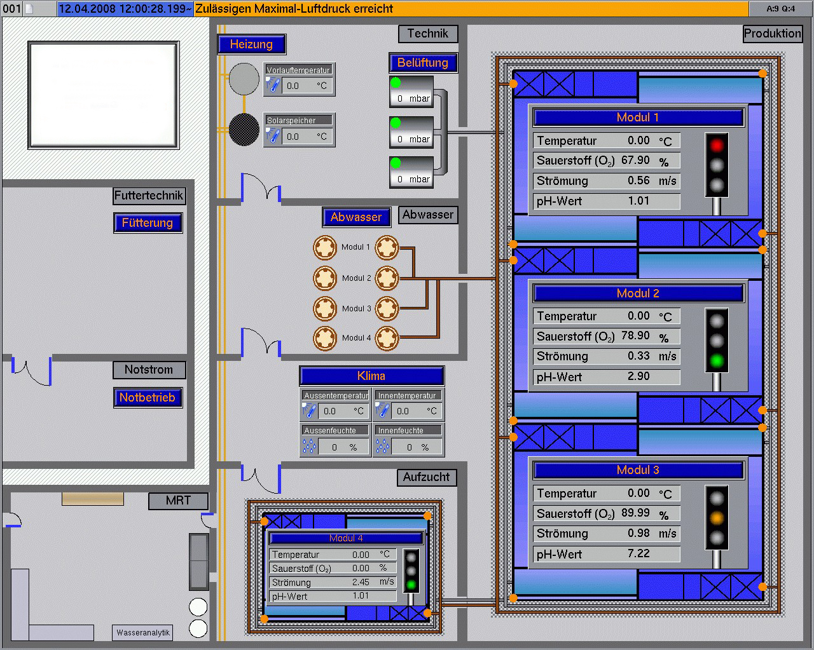Select the Modul 4 title bar in Aufzucht
This screenshot has height=650, width=814.
(345, 538)
